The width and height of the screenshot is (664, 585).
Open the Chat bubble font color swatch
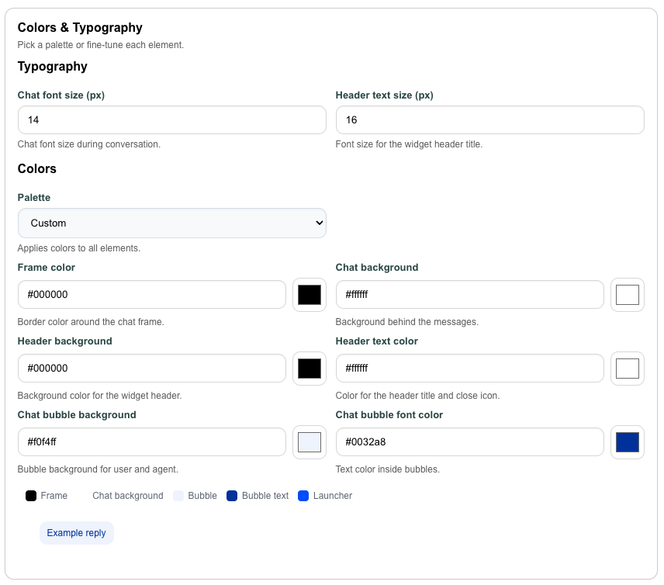point(628,442)
